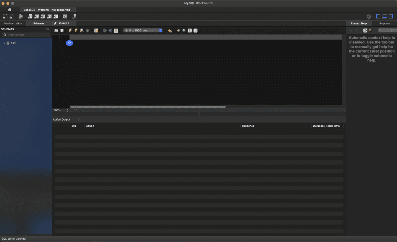
Task: Click the 1:1 cursor position indicator
Action: pyautogui.click(x=76, y=111)
